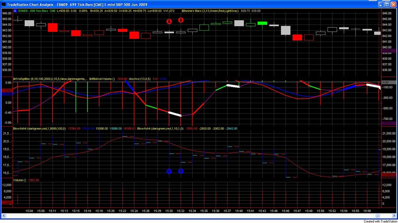Click the large red candlestick at 15:11

tap(53, 27)
